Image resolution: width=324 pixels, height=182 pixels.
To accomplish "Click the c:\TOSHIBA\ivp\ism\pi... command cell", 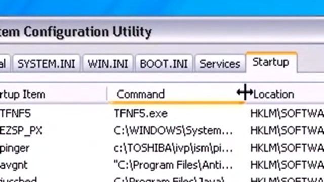I will point(173,148).
